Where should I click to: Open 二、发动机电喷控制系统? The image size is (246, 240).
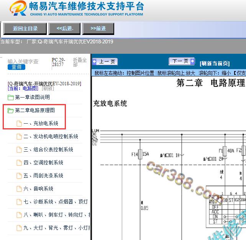[x=51, y=136]
